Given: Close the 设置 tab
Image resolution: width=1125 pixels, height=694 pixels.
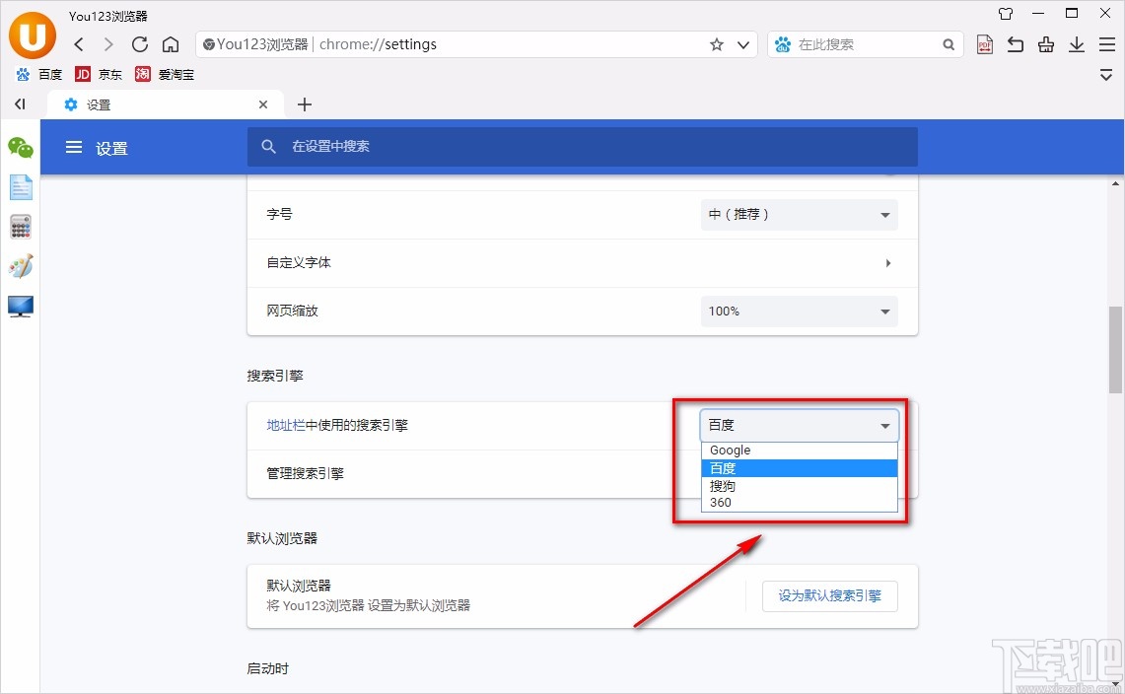Looking at the screenshot, I should [263, 104].
